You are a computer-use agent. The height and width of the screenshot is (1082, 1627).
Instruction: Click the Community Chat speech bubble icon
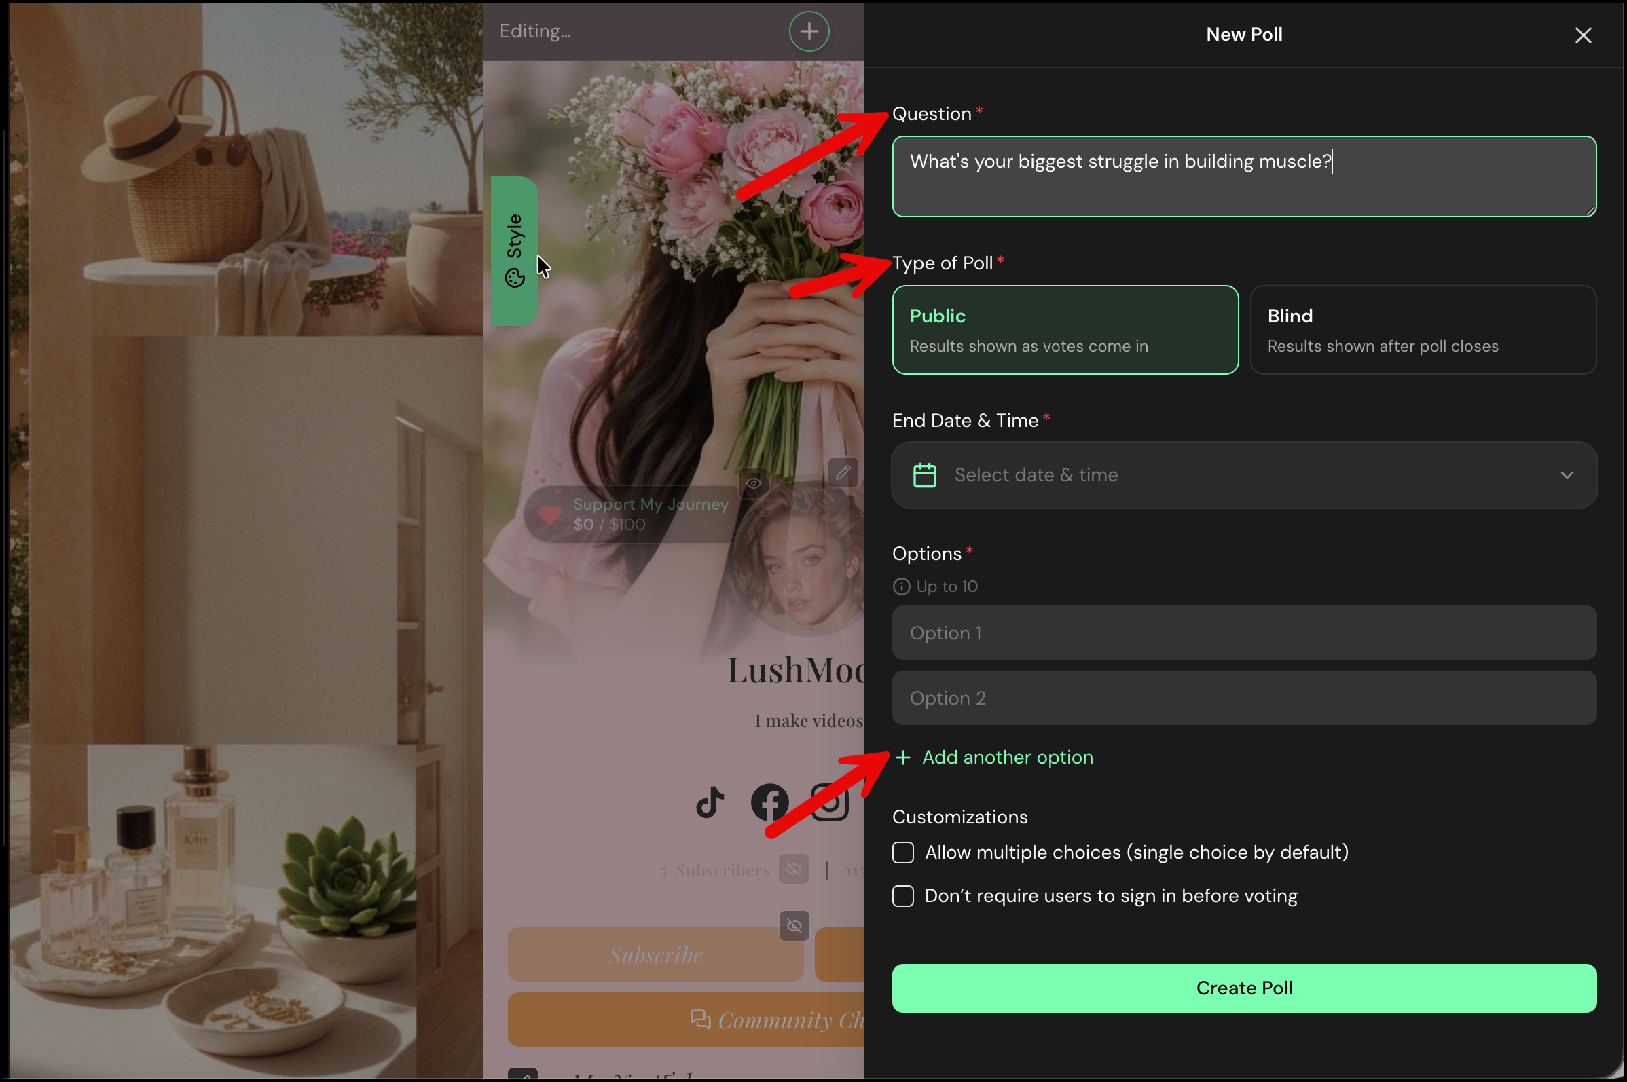coord(700,1019)
